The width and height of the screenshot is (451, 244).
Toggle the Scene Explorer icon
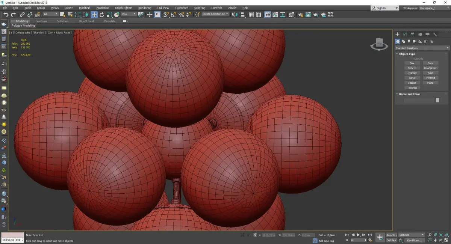251,15
